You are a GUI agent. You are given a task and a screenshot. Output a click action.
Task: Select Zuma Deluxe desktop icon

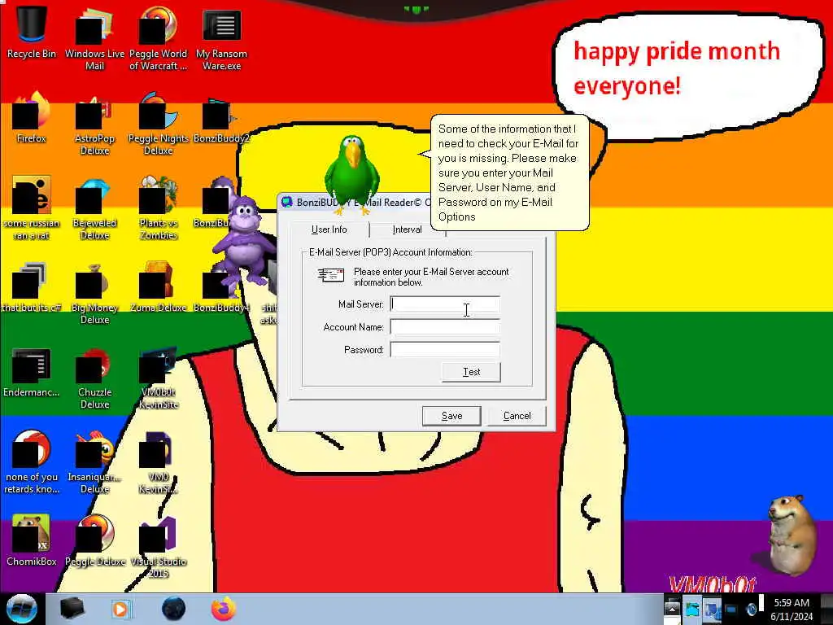pyautogui.click(x=158, y=287)
